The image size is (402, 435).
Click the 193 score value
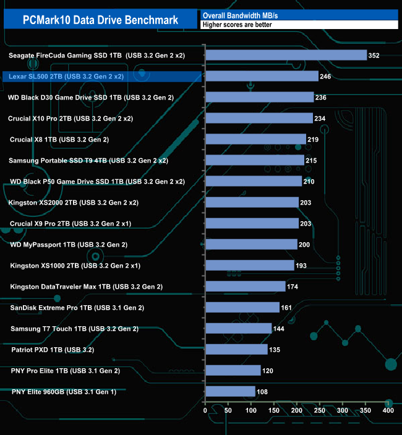(x=301, y=266)
